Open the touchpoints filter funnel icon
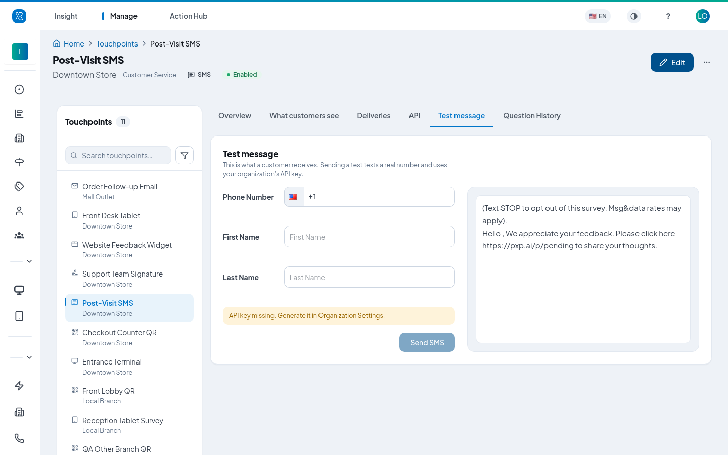Viewport: 728px width, 455px height. [x=185, y=155]
